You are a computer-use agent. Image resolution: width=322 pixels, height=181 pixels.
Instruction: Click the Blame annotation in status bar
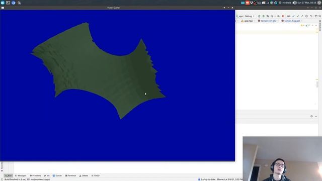(229, 179)
